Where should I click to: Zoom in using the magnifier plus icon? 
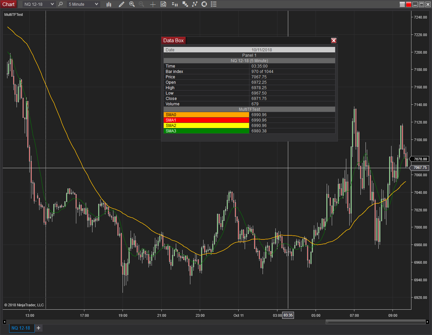click(132, 4)
